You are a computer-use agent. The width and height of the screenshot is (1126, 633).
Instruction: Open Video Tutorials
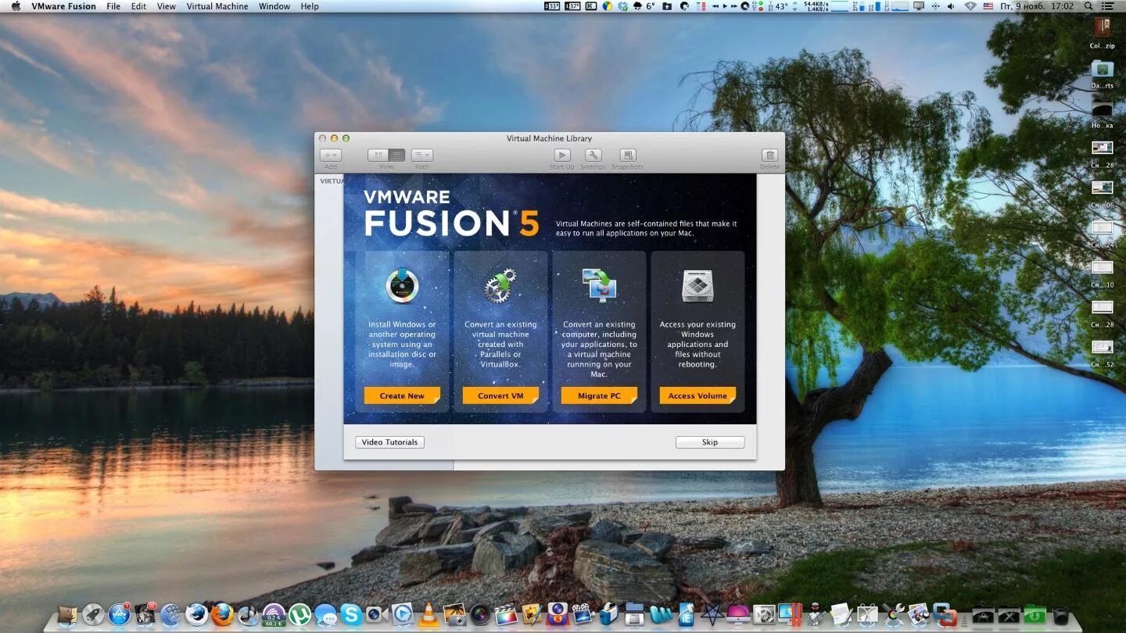[389, 442]
